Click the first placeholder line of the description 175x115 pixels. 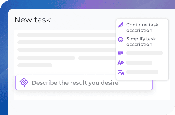pyautogui.click(x=67, y=35)
